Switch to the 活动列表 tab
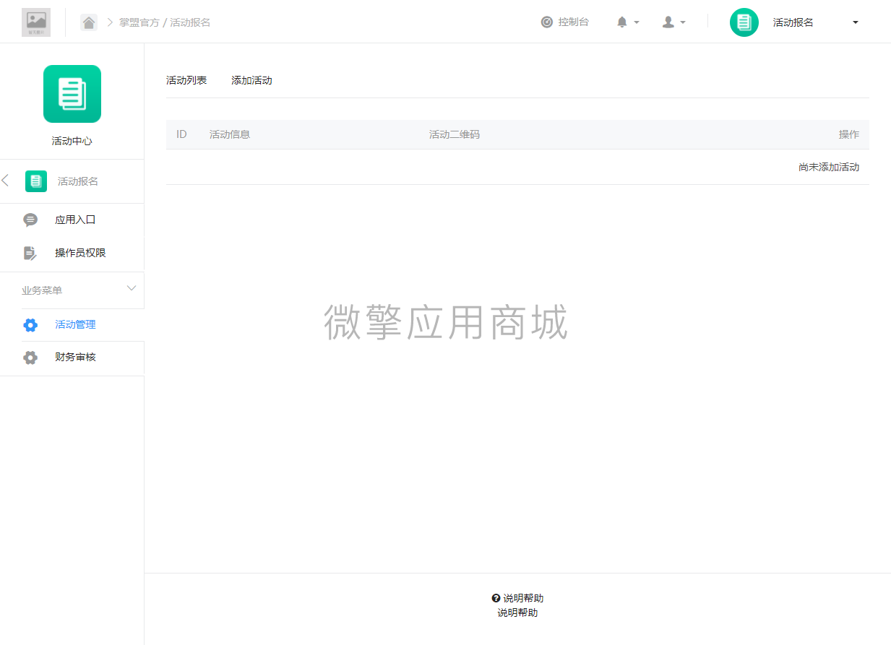 (x=186, y=80)
